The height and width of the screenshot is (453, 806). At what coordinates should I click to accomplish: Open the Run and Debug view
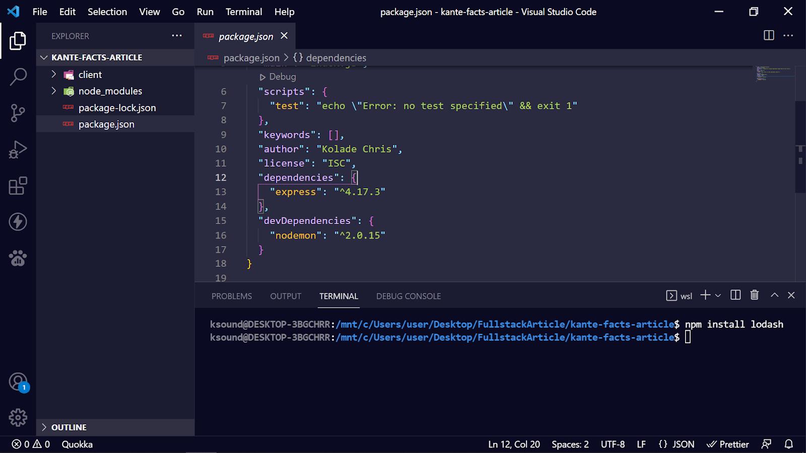coord(18,149)
